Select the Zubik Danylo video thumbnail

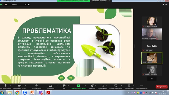pyautogui.click(x=152, y=58)
